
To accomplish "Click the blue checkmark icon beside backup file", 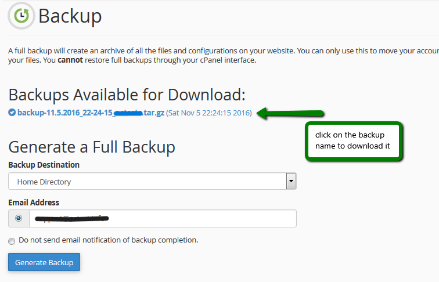I will [x=12, y=113].
